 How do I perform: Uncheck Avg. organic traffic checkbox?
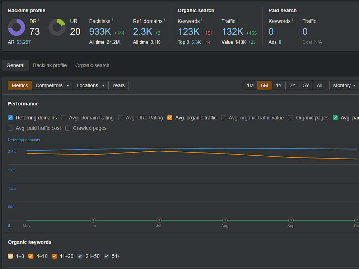(x=170, y=118)
